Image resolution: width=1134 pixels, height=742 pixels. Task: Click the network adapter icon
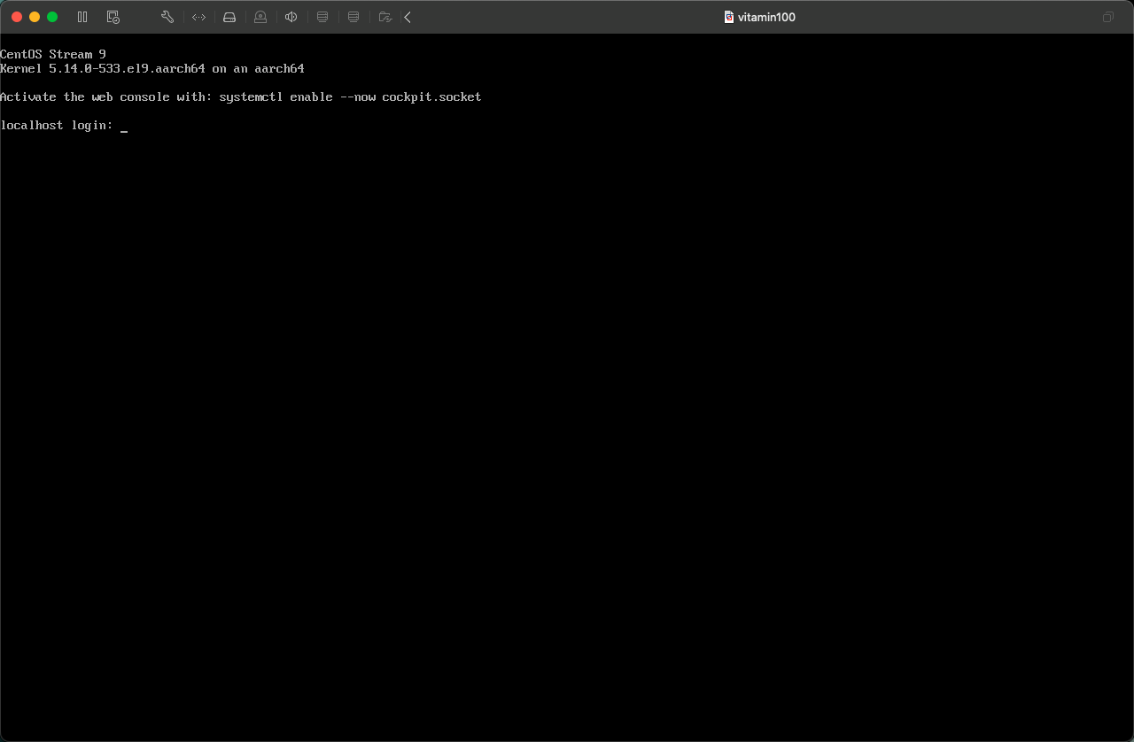(x=198, y=17)
